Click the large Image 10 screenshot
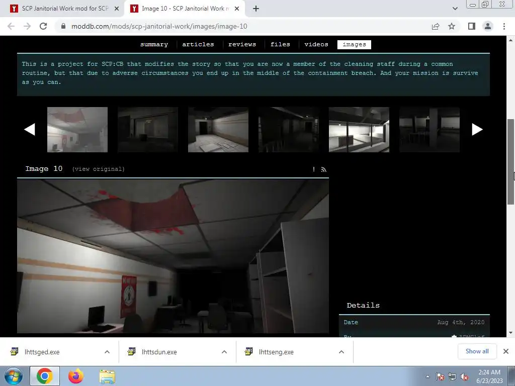Screen dimensions: 515x386 coord(173,256)
